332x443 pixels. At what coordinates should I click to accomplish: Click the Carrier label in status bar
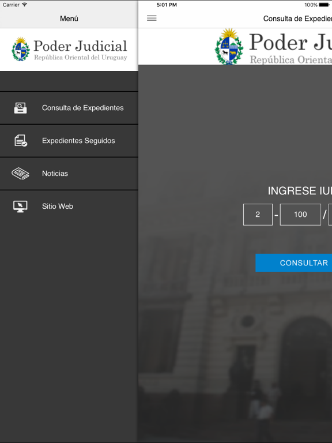coord(11,5)
